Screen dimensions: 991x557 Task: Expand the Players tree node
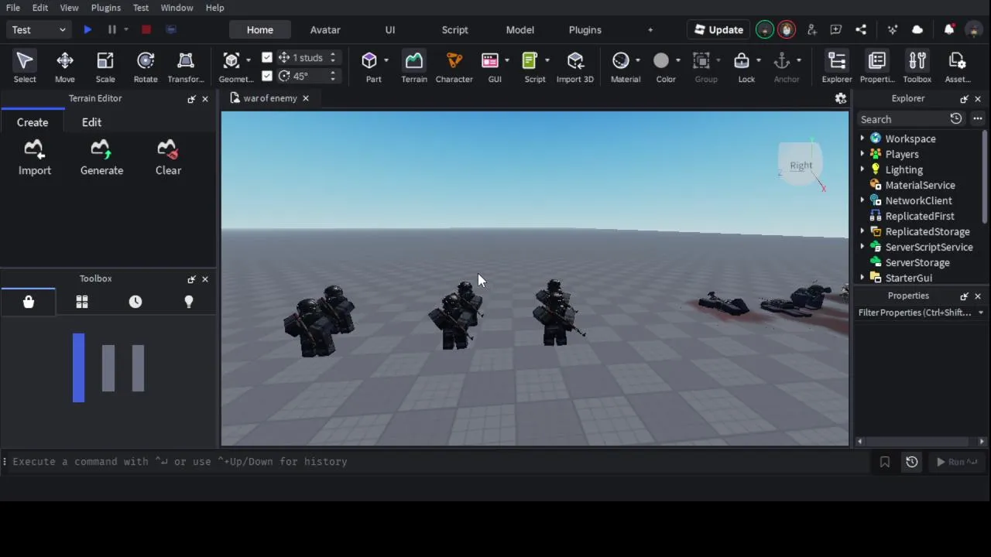coord(862,154)
